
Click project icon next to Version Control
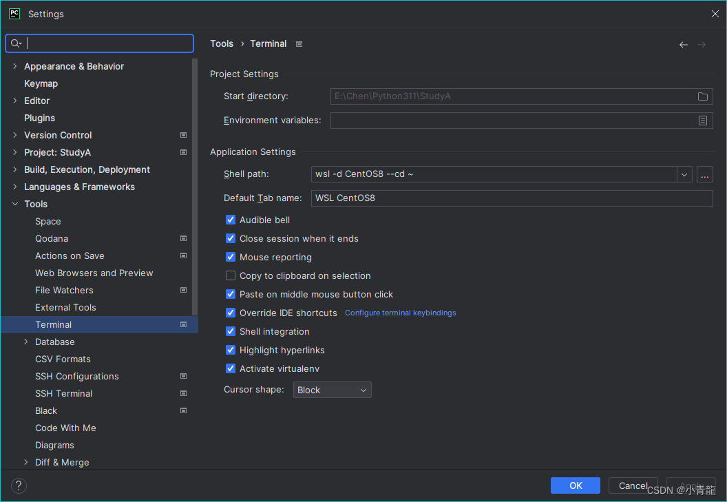184,135
